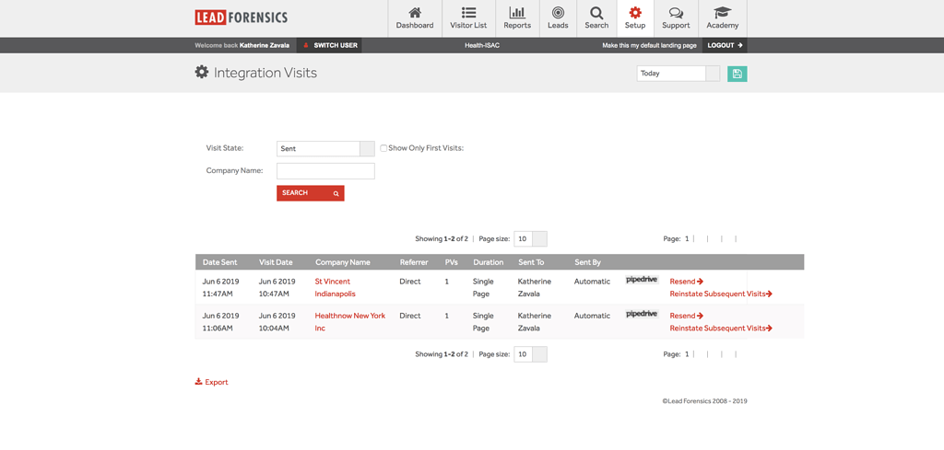Sort by Referrer column header
944x450 pixels.
click(x=414, y=262)
